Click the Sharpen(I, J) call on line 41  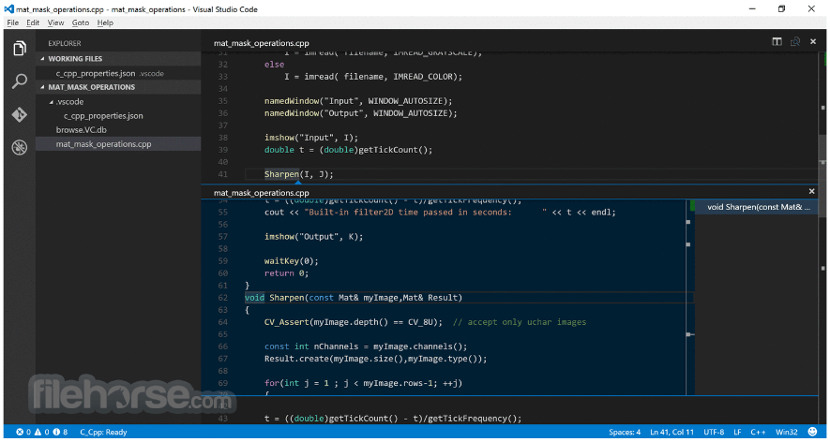(298, 174)
